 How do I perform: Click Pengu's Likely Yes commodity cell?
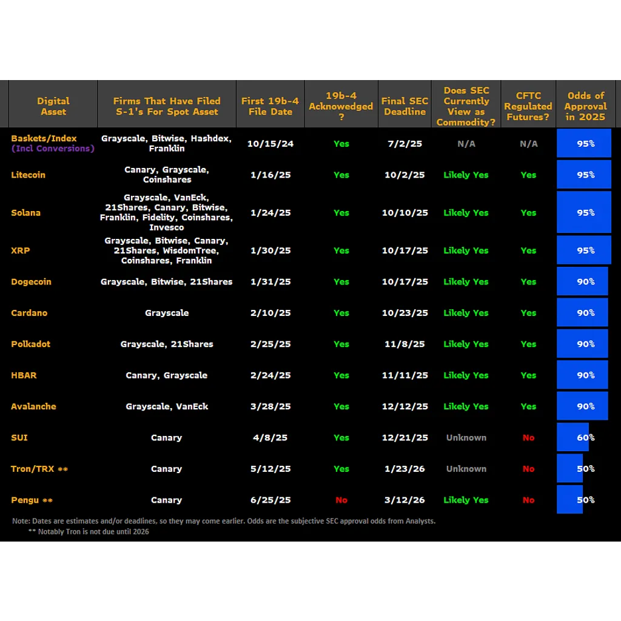(466, 500)
